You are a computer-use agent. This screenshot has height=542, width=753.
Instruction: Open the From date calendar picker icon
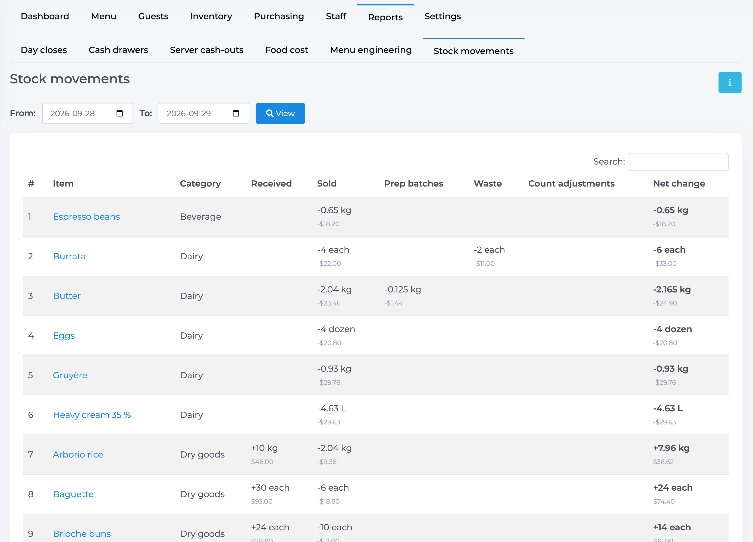(x=120, y=113)
